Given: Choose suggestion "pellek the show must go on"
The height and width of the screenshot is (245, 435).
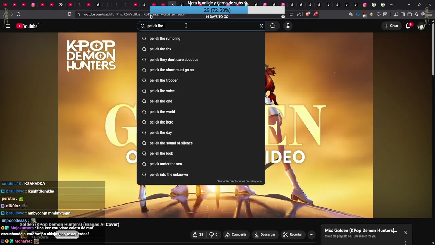Looking at the screenshot, I should [201, 70].
